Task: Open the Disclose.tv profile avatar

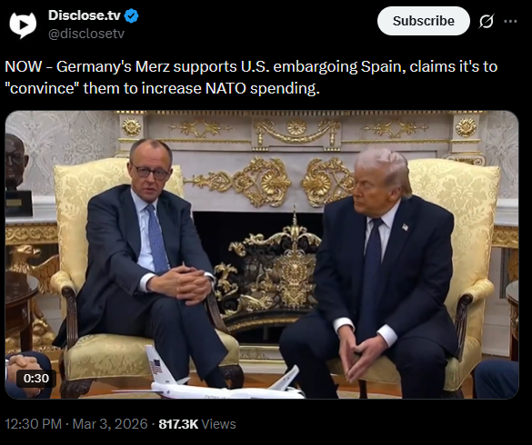Action: tap(23, 25)
